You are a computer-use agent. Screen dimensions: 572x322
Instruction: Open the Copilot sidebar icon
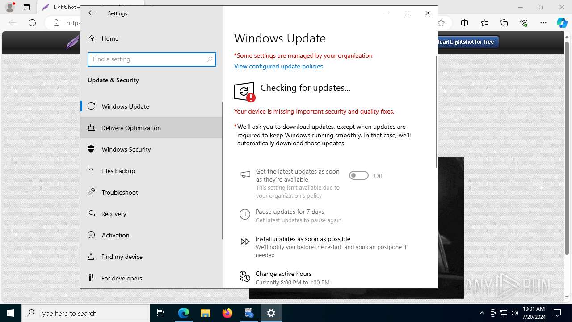coord(562,23)
